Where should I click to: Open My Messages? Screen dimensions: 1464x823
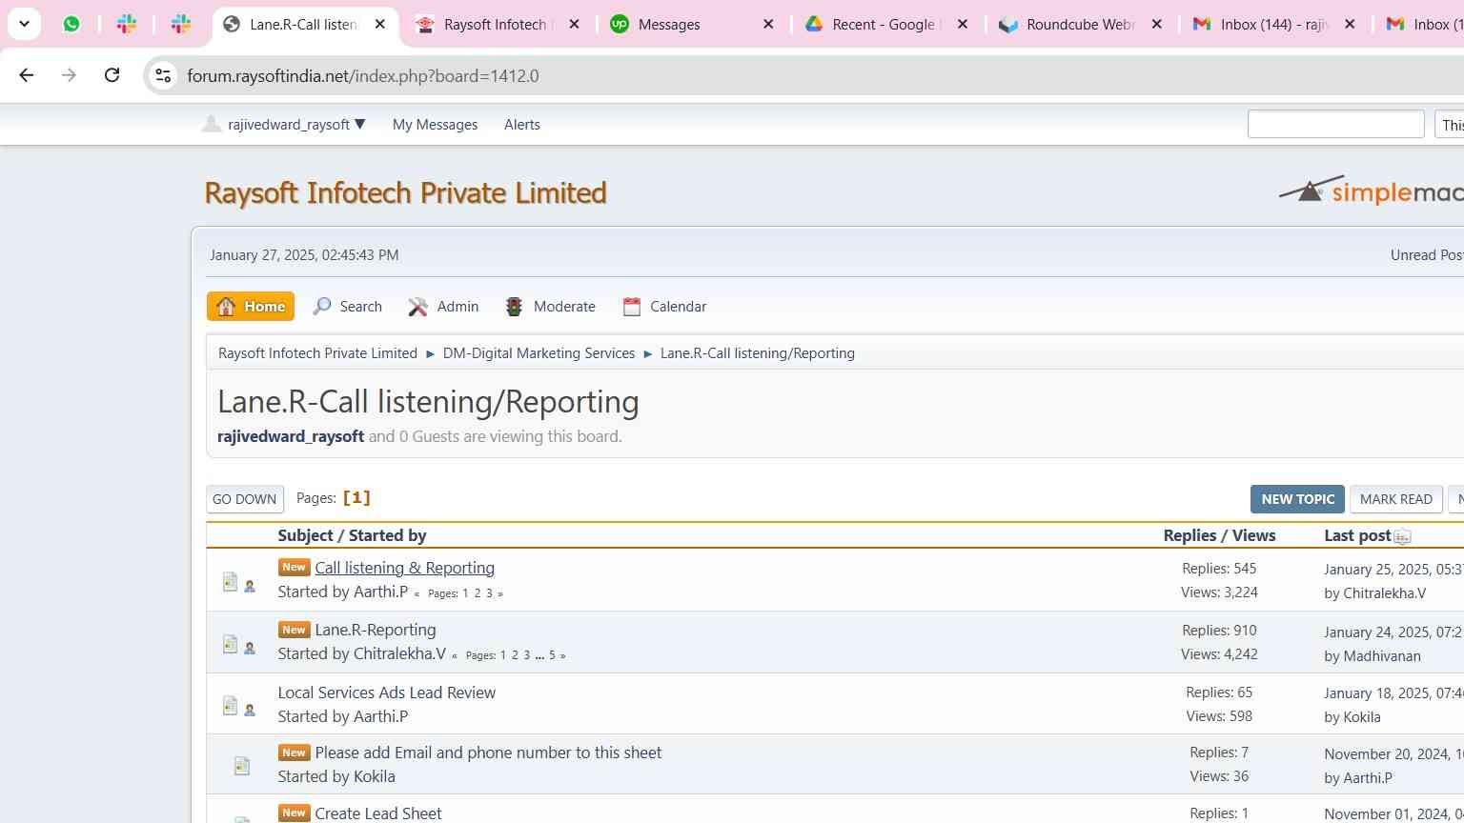[x=435, y=125]
